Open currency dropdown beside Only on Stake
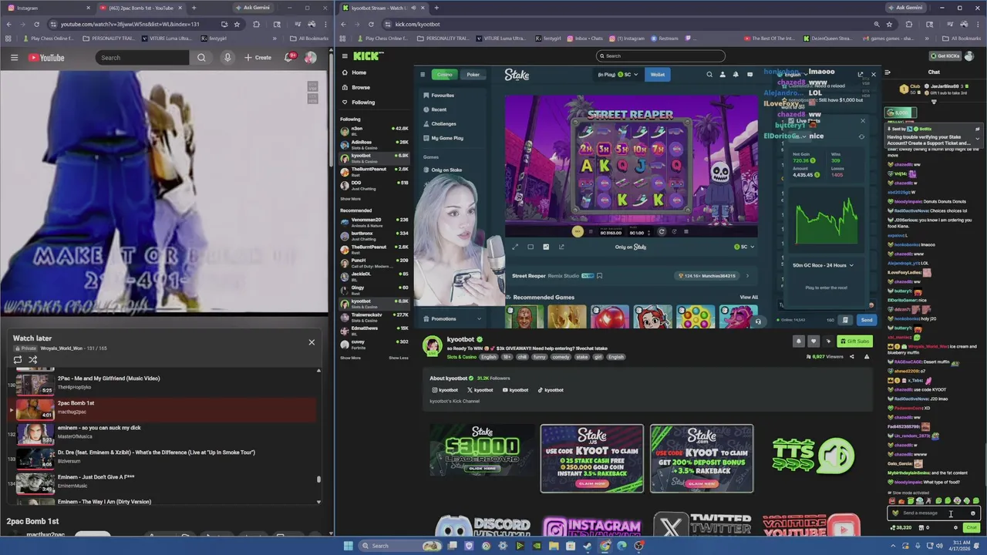This screenshot has width=987, height=555. point(745,247)
